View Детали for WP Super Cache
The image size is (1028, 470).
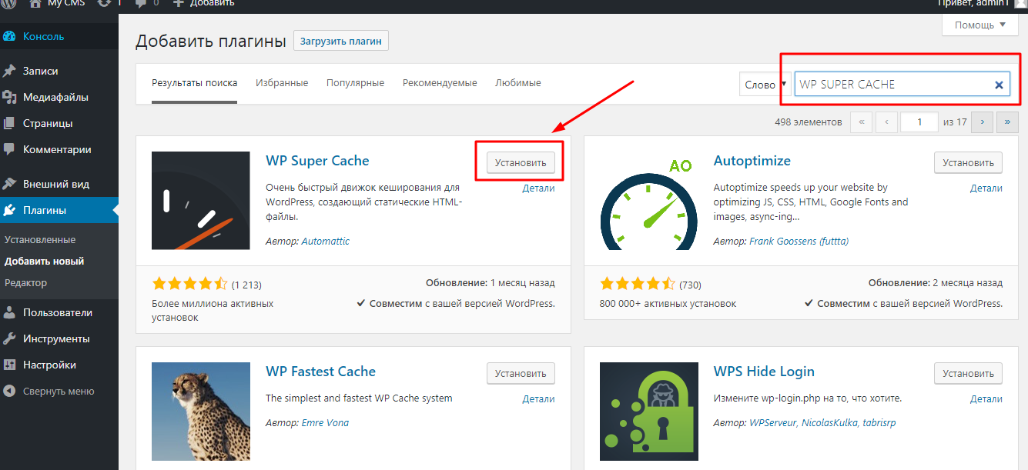pyautogui.click(x=538, y=188)
